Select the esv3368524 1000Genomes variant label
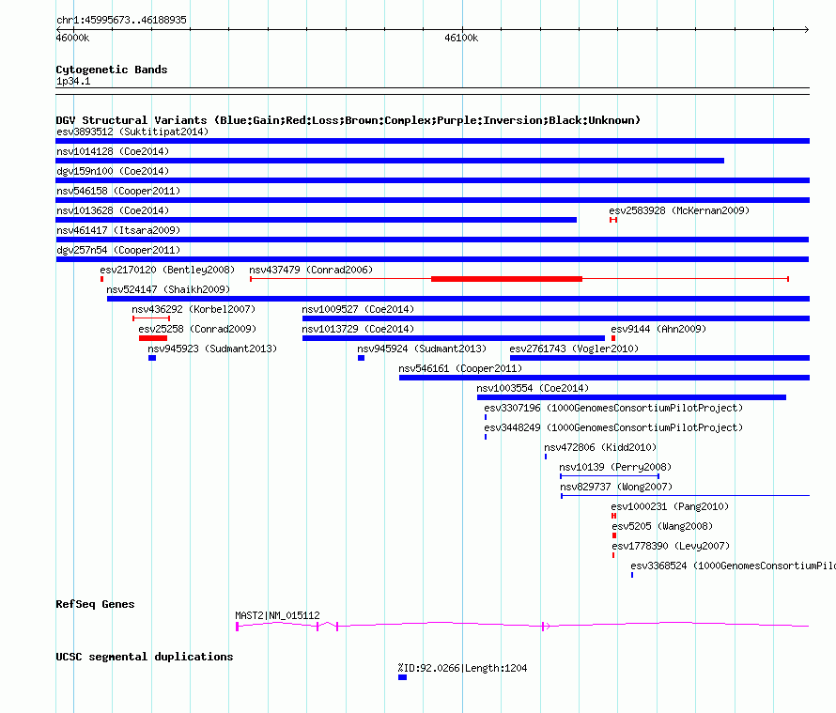This screenshot has width=836, height=713. click(x=733, y=566)
